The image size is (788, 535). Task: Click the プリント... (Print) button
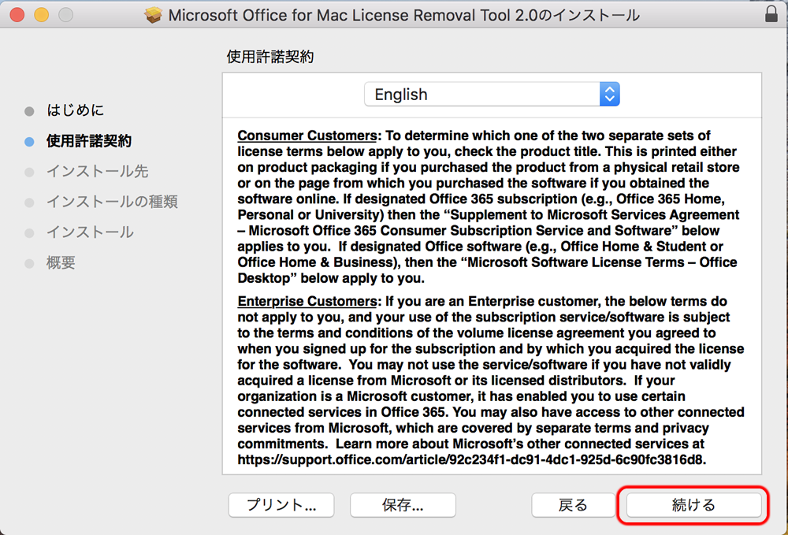pyautogui.click(x=281, y=505)
